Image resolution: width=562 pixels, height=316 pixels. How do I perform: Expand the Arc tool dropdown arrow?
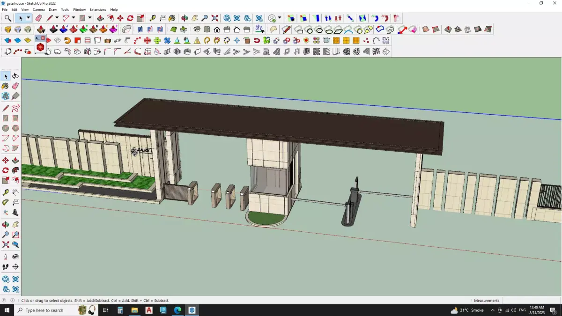[x=74, y=18]
